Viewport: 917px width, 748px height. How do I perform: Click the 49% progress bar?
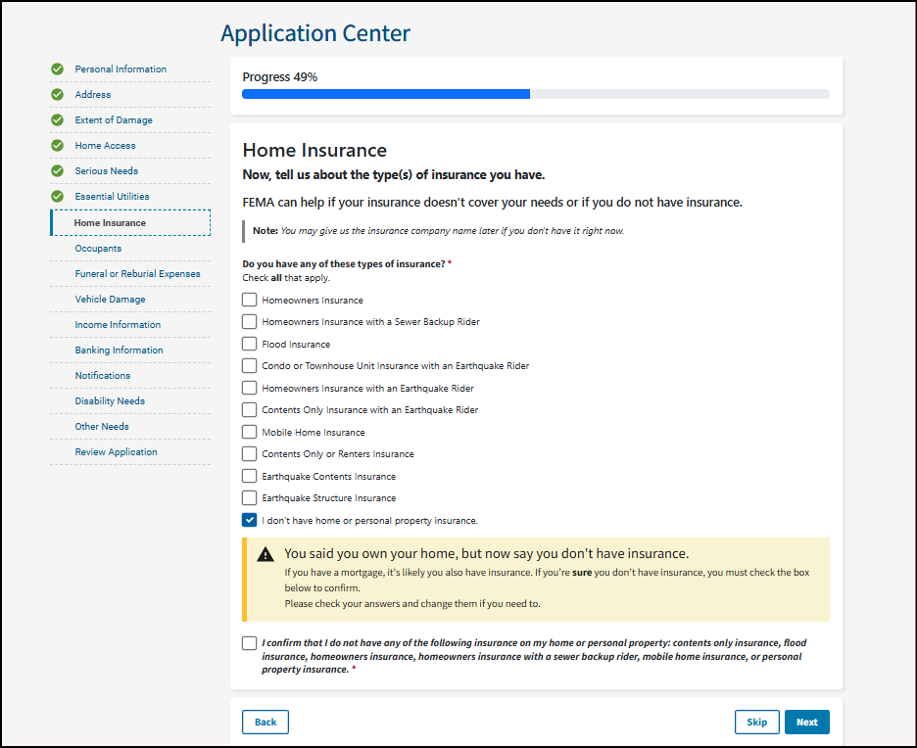[x=535, y=94]
